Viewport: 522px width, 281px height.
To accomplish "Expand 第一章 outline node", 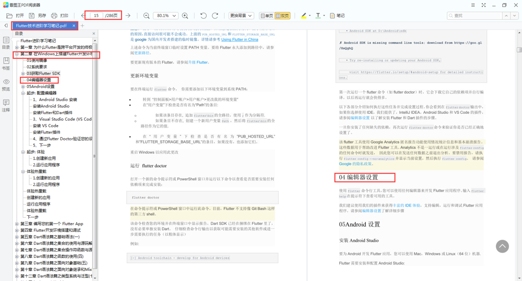I will tap(17, 48).
